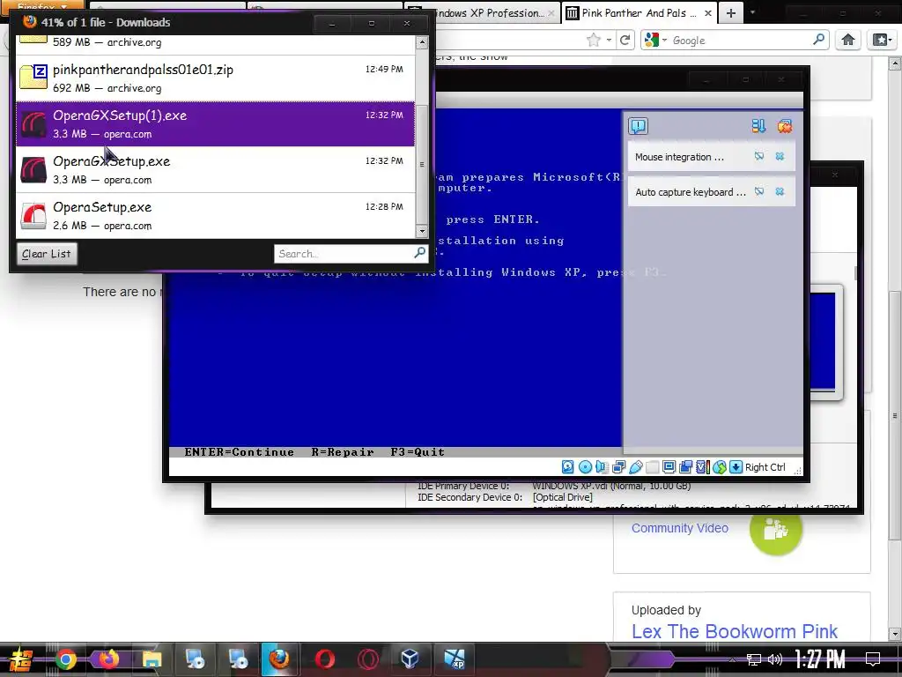Select OperaGXSetup.exe download entry
This screenshot has width=902, height=677.
point(215,170)
